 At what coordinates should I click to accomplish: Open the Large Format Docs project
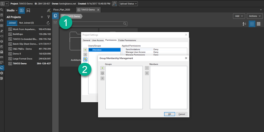[30, 59]
